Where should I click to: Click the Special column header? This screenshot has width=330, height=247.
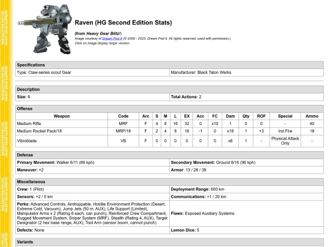(x=285, y=116)
